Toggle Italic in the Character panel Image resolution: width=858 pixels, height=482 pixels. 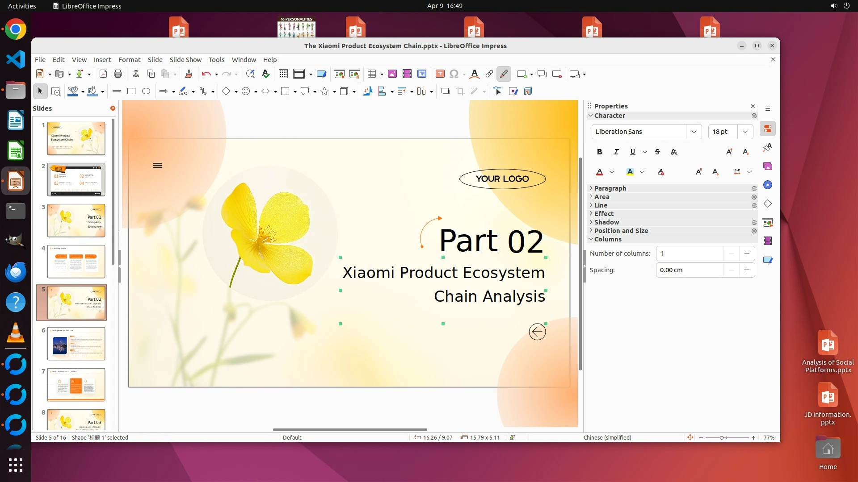tap(616, 152)
